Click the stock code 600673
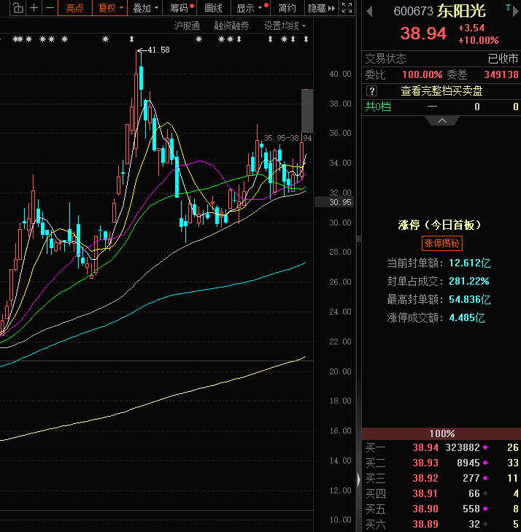The image size is (521, 532). coord(414,12)
